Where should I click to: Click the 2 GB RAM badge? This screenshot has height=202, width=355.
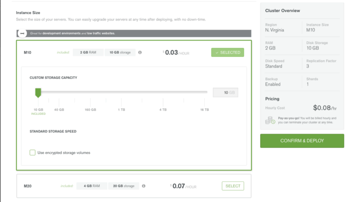[88, 52]
